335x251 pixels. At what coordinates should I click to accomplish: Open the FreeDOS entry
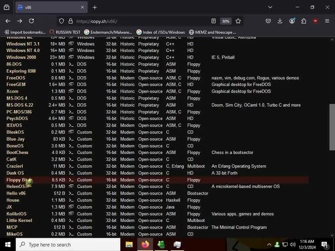click(x=16, y=78)
